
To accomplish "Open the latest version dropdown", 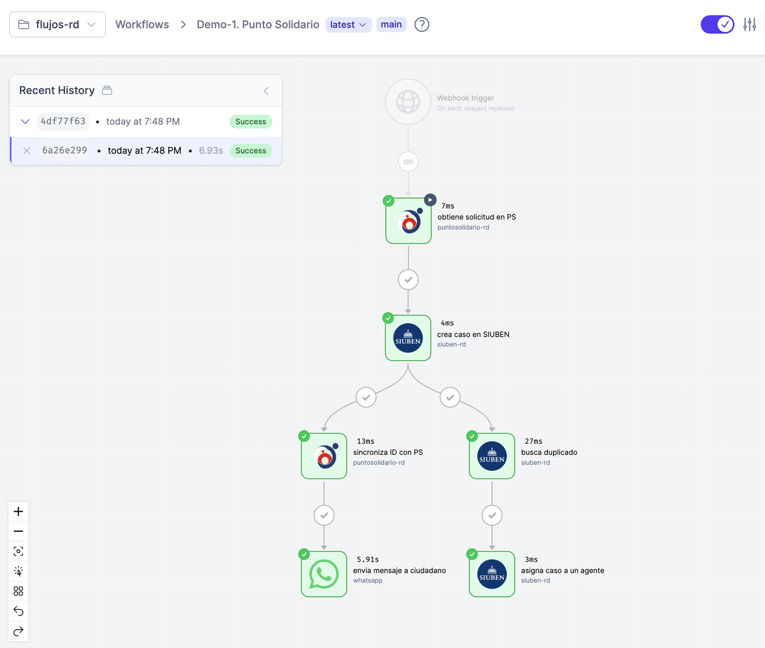I will [x=348, y=24].
